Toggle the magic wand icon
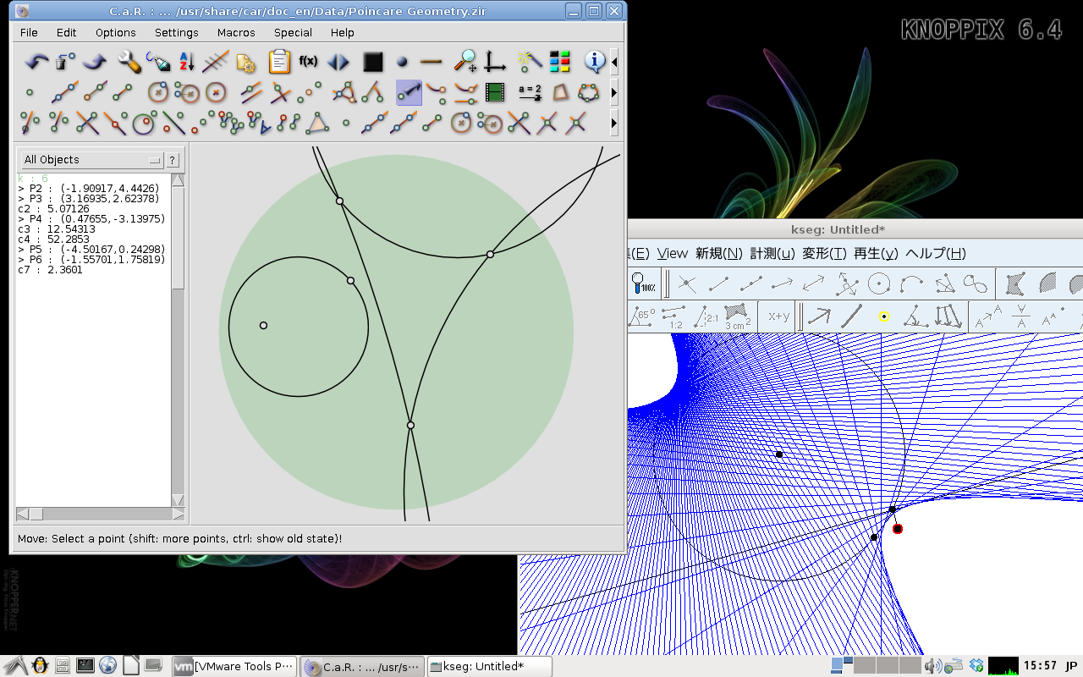This screenshot has width=1083, height=677. click(528, 62)
